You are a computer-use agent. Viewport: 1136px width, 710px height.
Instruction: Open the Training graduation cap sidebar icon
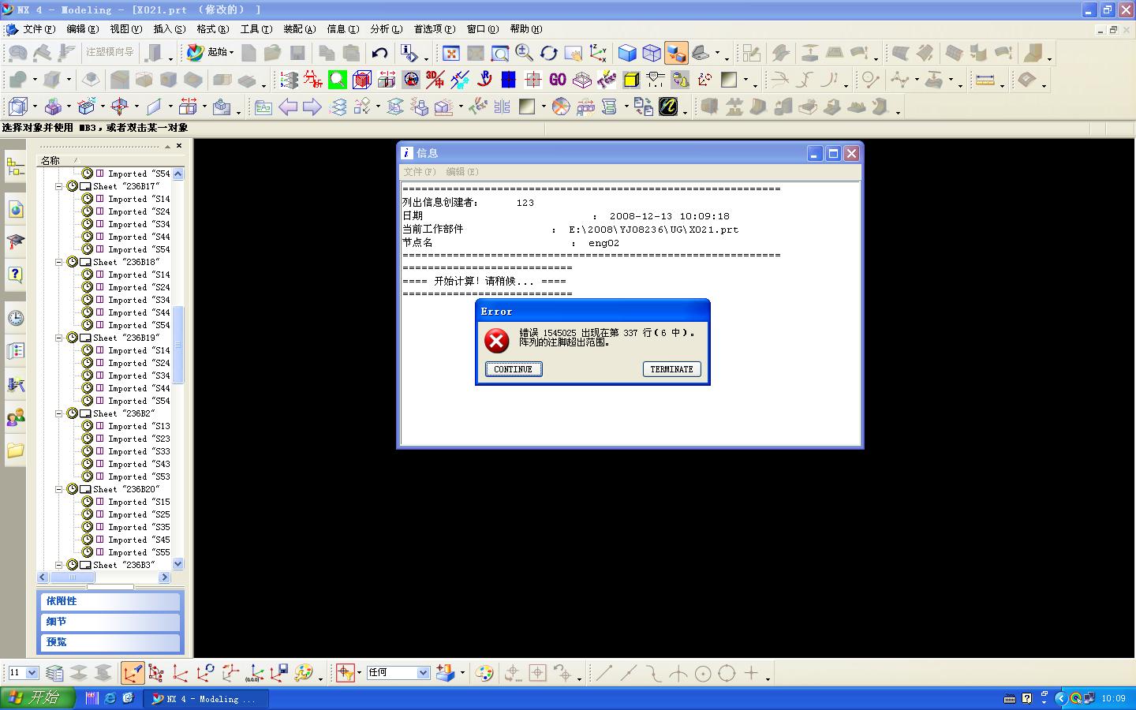(15, 241)
